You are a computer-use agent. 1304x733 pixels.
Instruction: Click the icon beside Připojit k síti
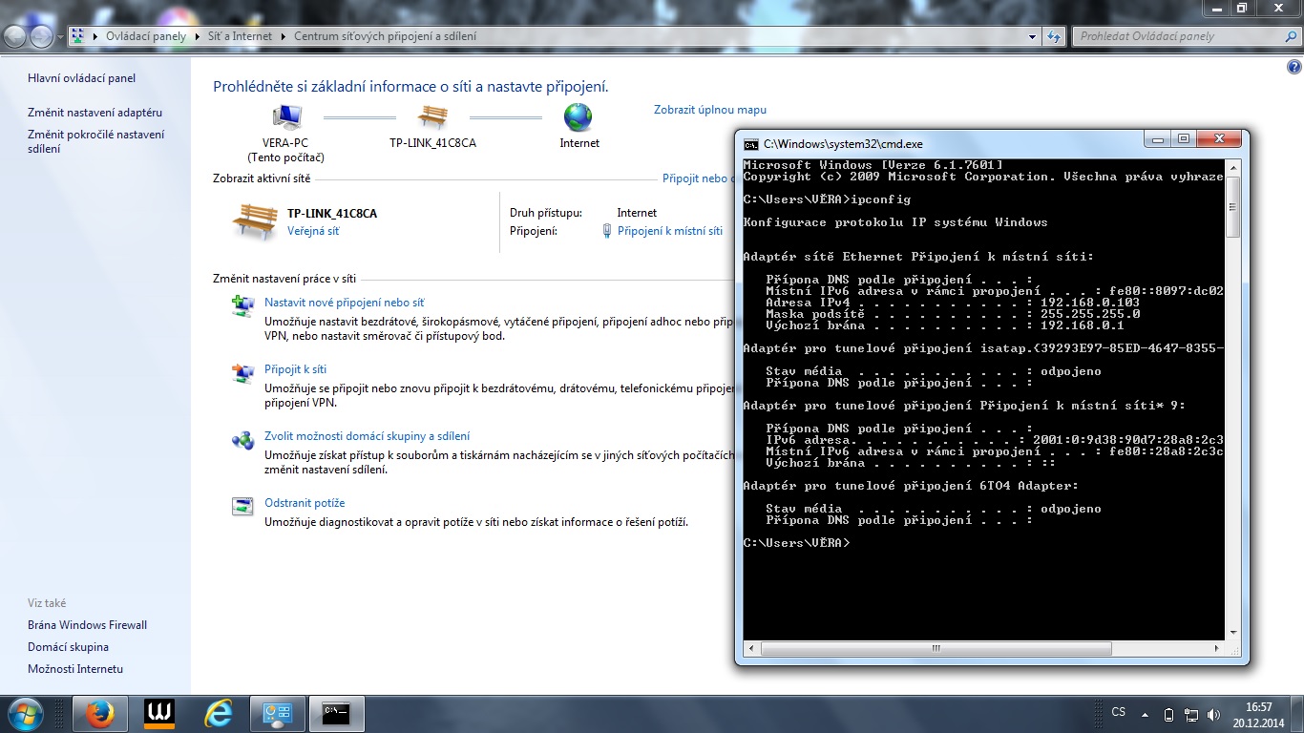tap(243, 373)
